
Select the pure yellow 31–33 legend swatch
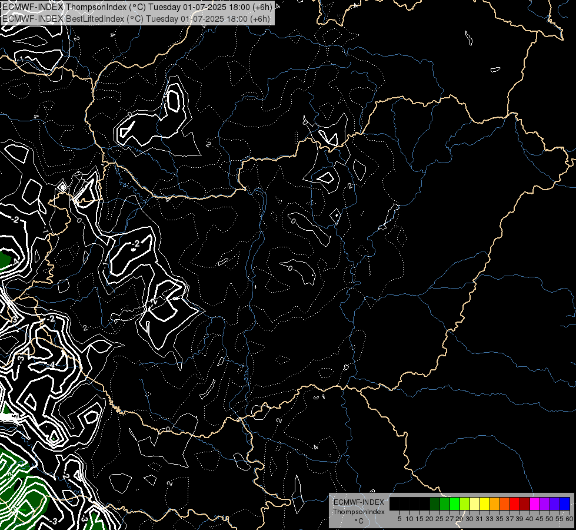click(x=485, y=503)
